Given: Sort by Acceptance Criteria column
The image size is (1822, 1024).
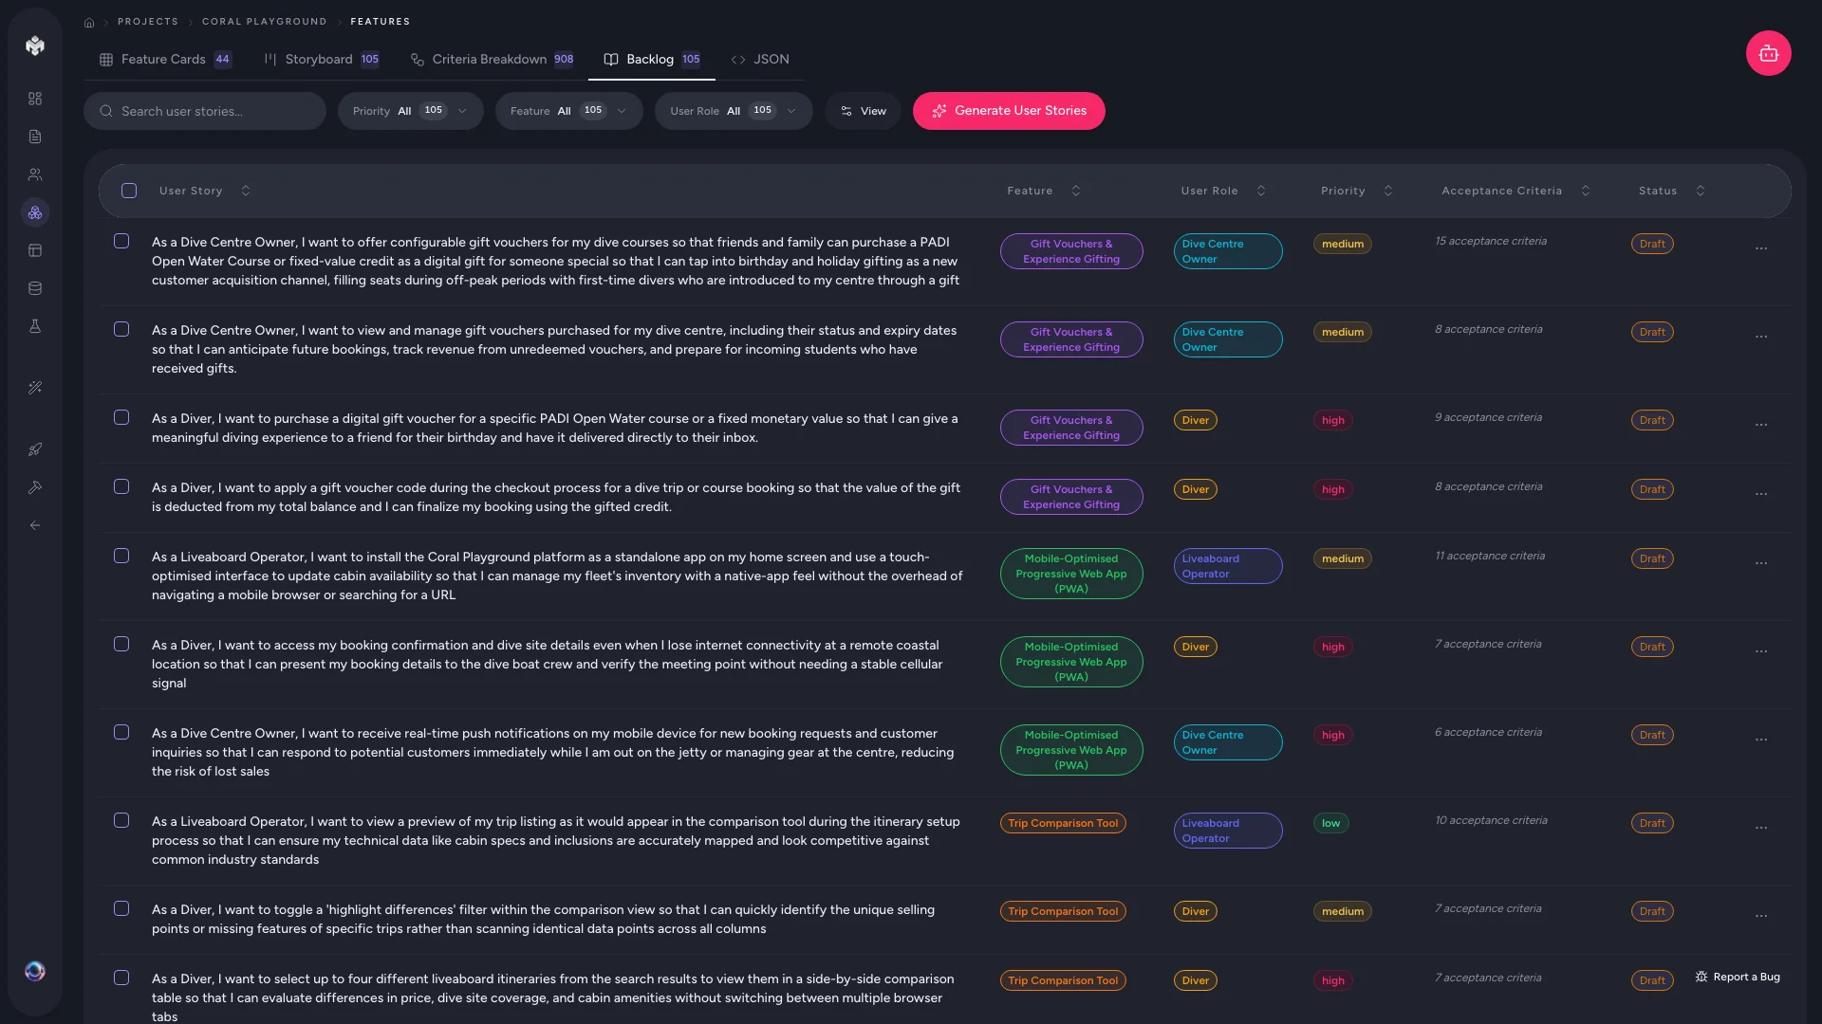Looking at the screenshot, I should tap(1515, 191).
